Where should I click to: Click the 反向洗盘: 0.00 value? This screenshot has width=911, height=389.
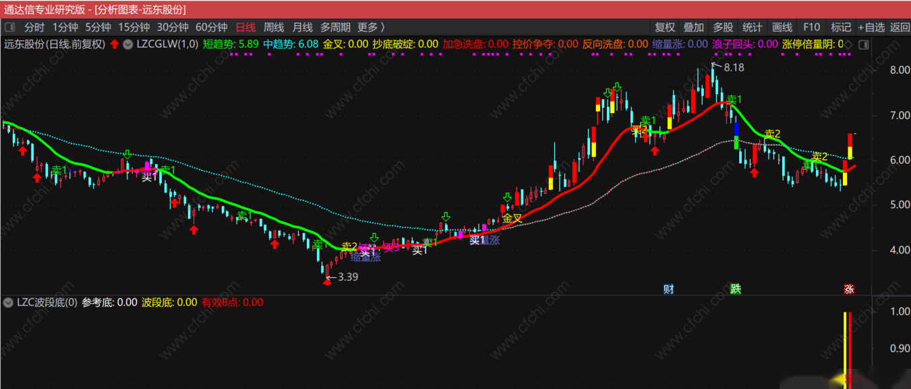click(x=616, y=44)
